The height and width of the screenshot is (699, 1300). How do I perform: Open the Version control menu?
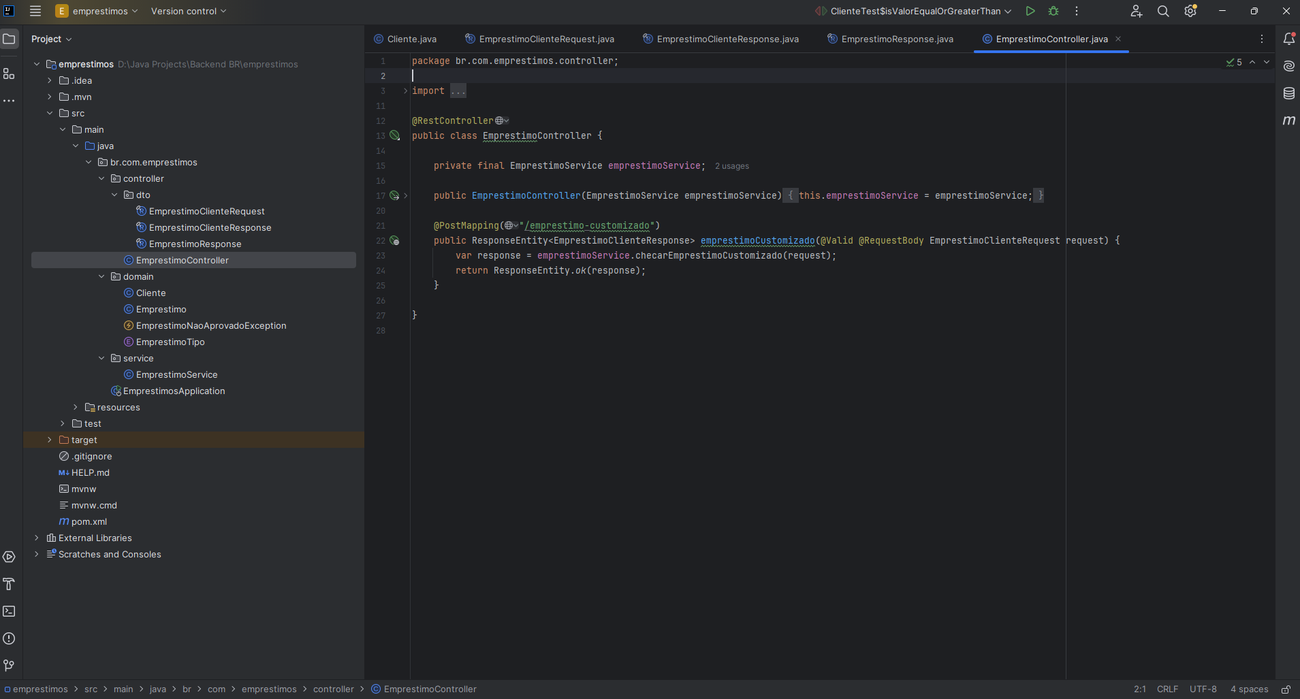pyautogui.click(x=189, y=11)
